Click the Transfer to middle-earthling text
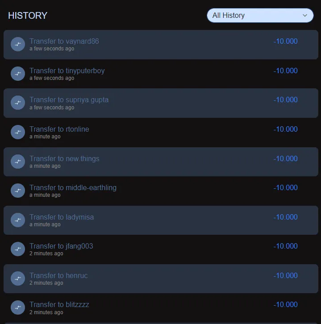 (73, 187)
